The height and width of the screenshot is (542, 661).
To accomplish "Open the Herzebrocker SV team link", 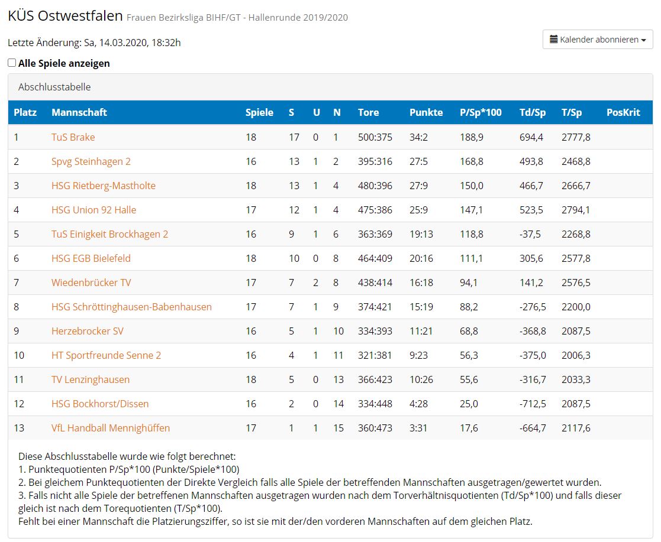I will (x=87, y=332).
